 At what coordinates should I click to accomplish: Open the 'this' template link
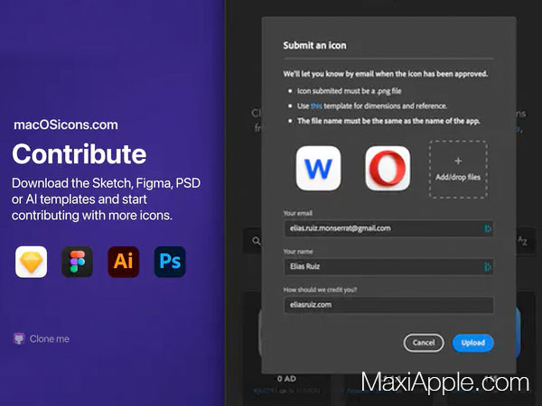coord(316,106)
